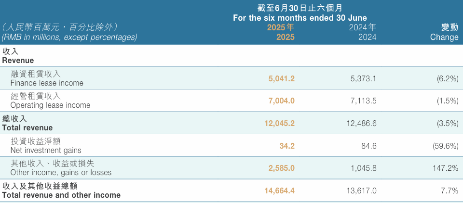Select the 5,041.2 finance lease value

[x=281, y=78]
